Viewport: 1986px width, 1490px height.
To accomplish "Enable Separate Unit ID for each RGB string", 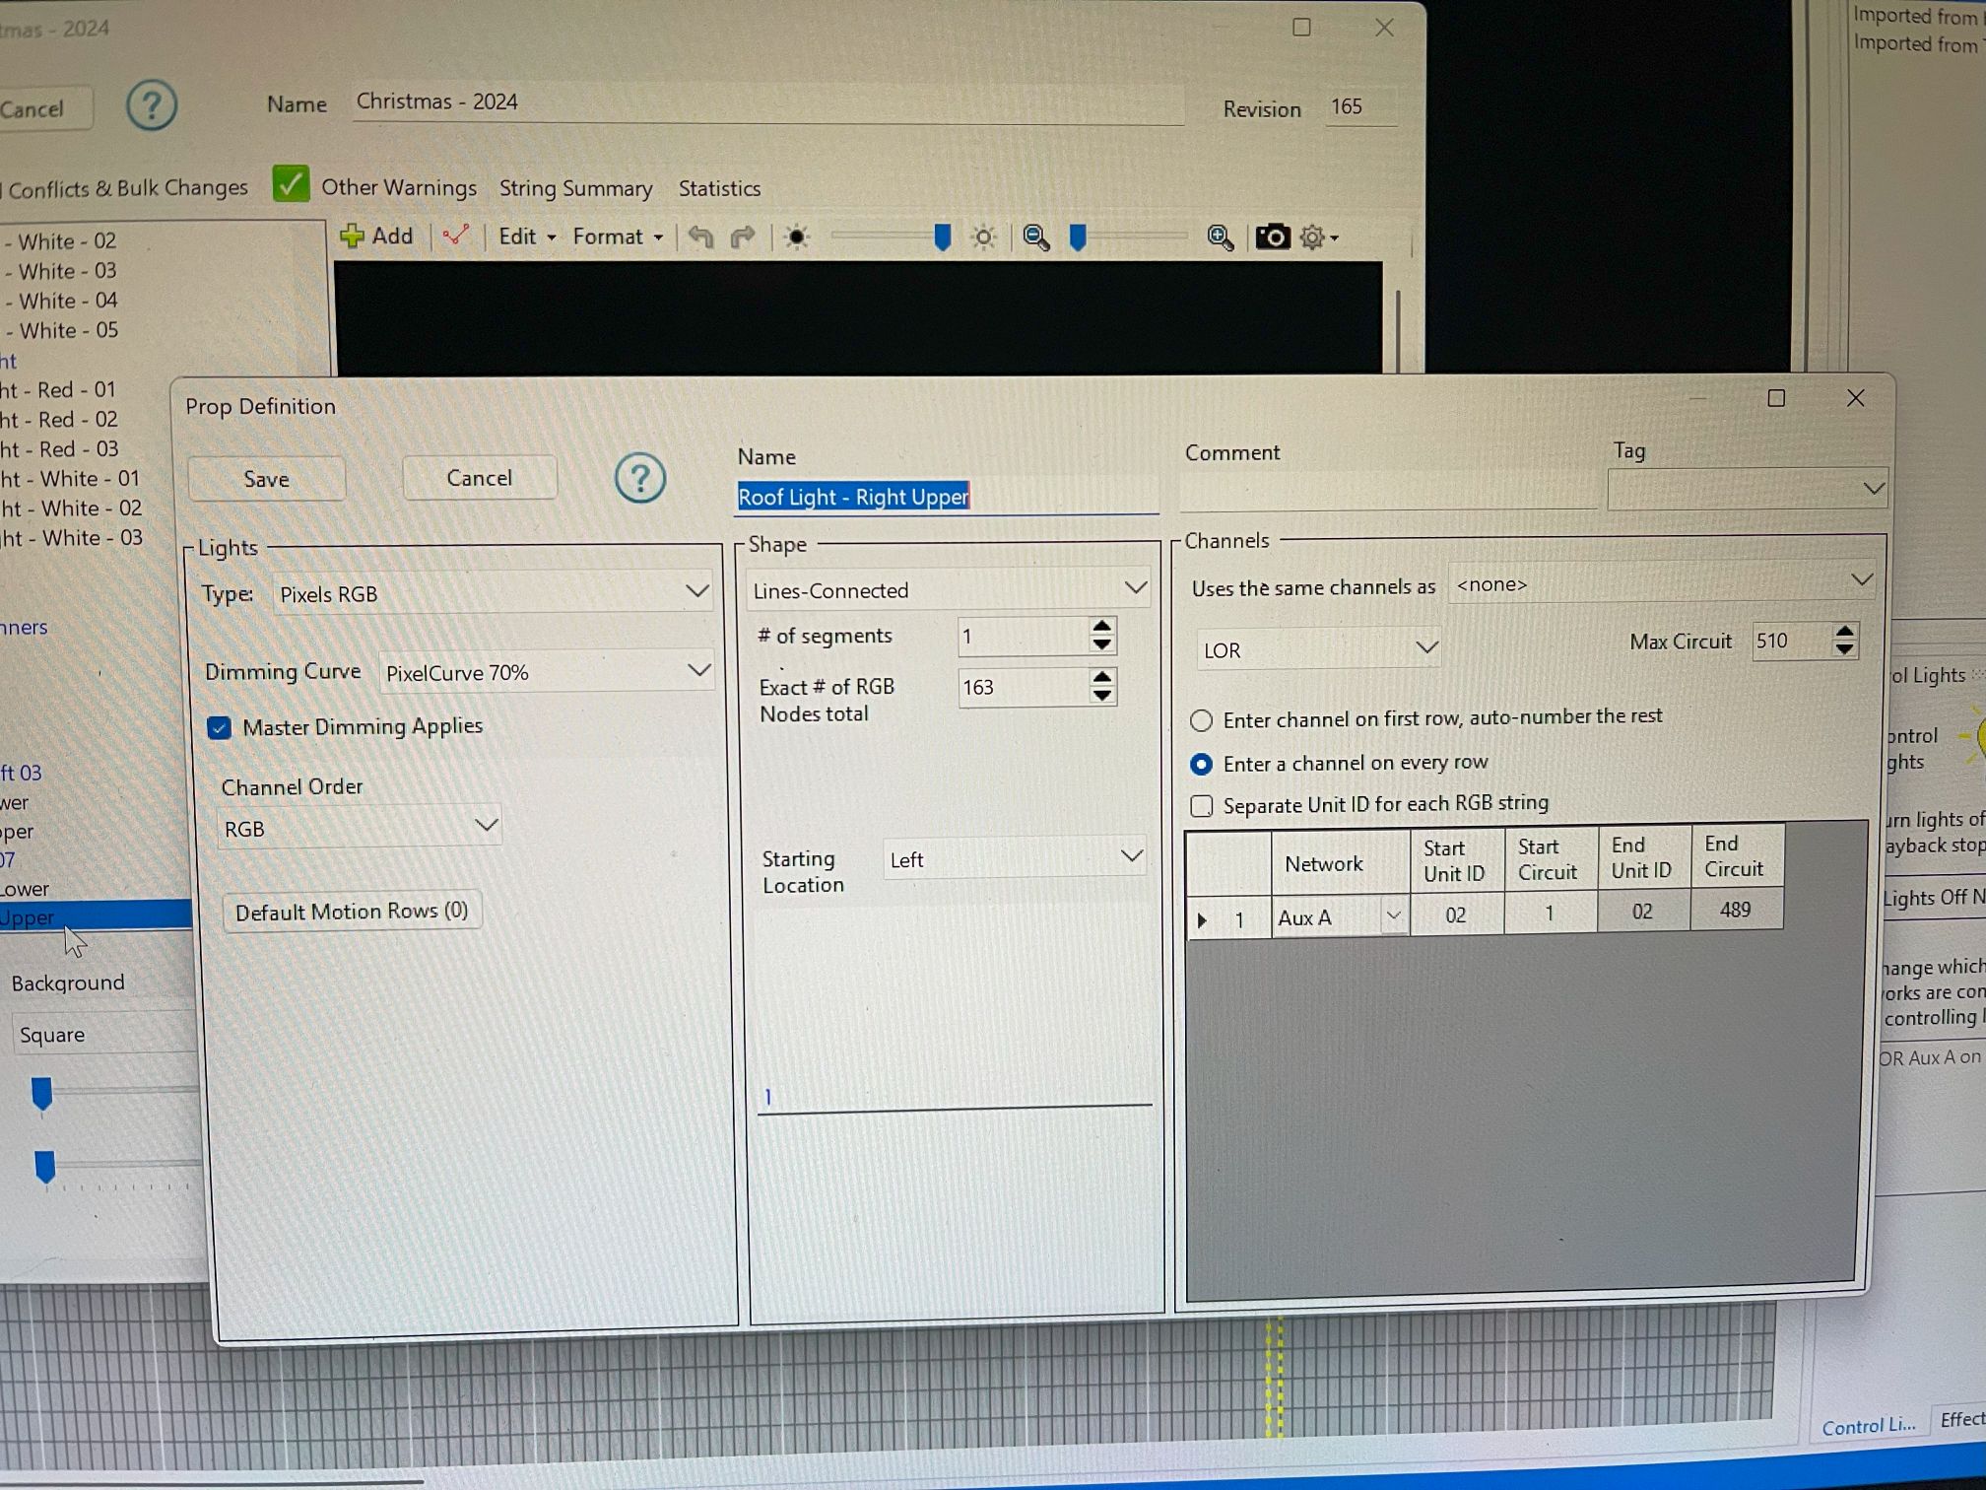I will [x=1202, y=806].
